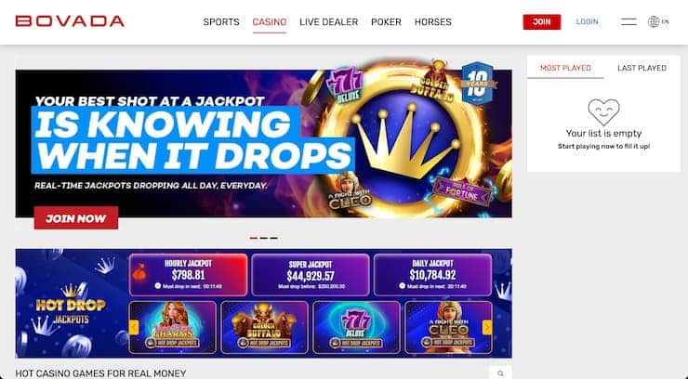Switch to the Last Played tab
This screenshot has height=379, width=688.
[642, 68]
